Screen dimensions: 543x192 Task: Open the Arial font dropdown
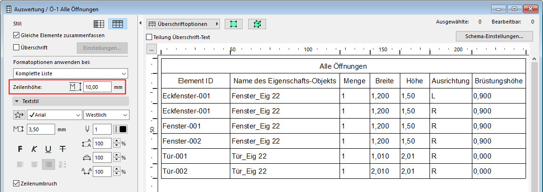pos(54,115)
